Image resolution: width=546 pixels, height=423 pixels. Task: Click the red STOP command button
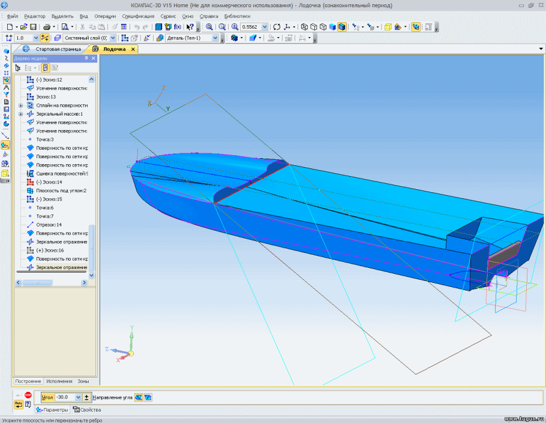(x=28, y=395)
